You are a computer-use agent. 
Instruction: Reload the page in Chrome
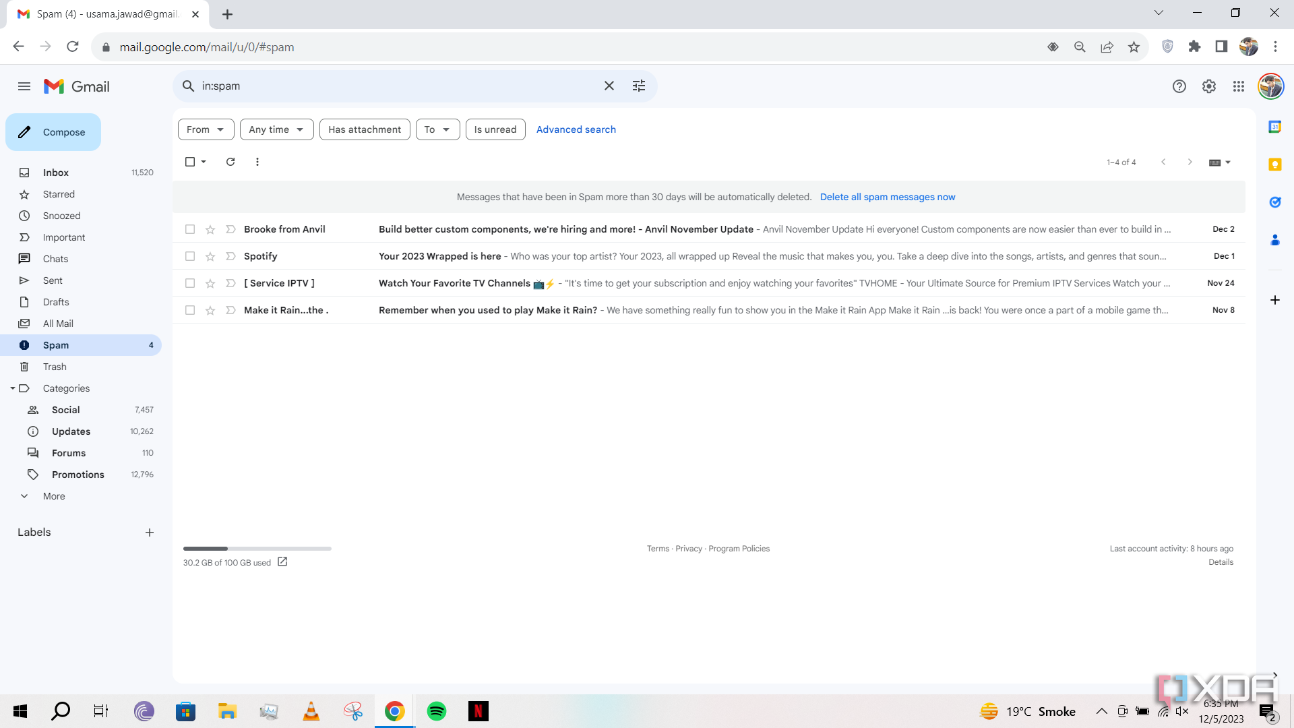tap(73, 47)
